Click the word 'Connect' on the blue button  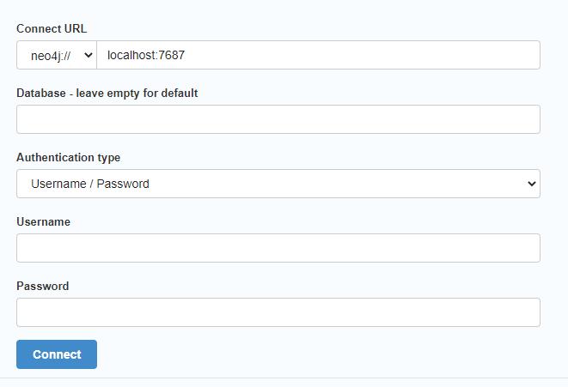click(x=57, y=354)
